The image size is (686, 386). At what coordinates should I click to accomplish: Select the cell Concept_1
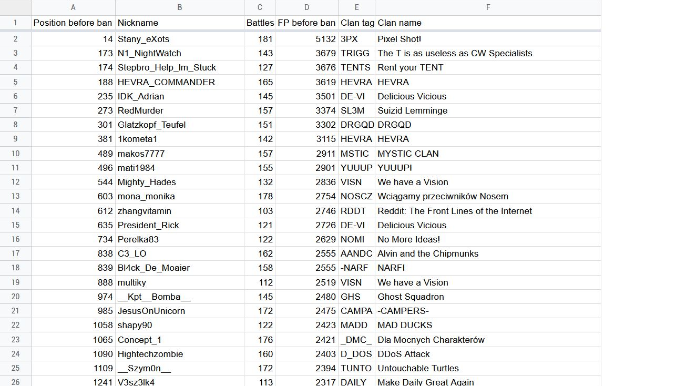point(180,340)
